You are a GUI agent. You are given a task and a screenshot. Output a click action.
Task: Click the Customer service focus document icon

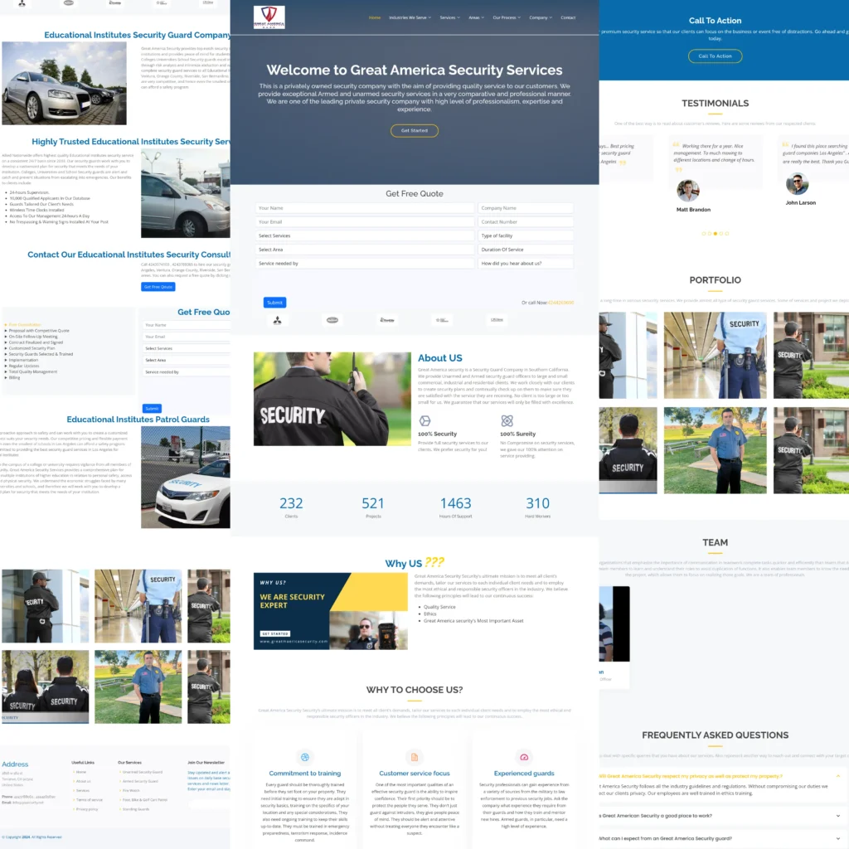click(x=415, y=757)
